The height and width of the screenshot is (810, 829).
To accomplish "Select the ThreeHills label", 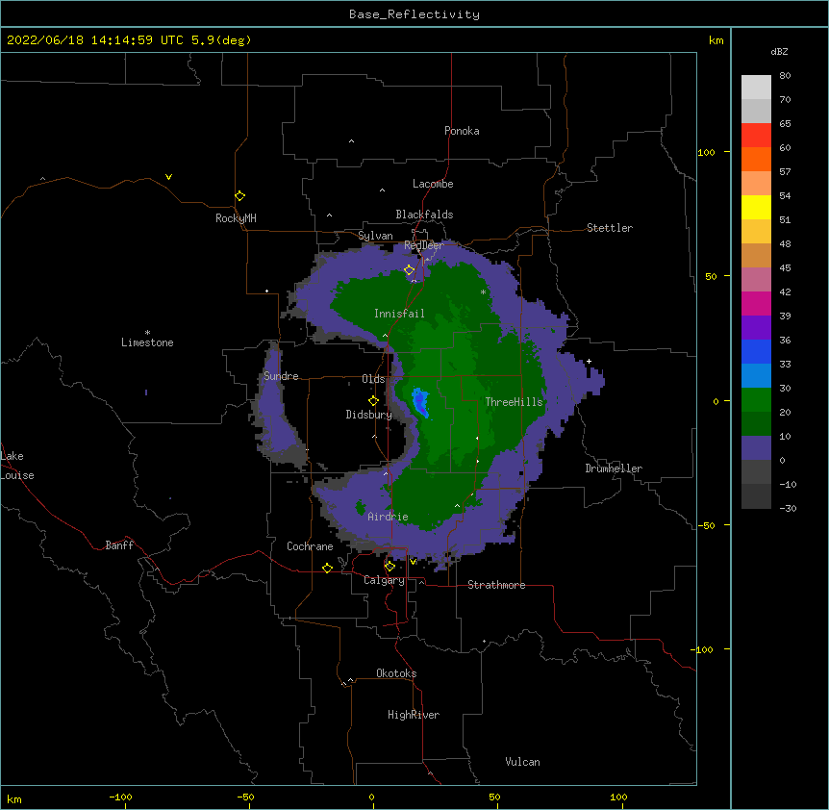I will 514,402.
